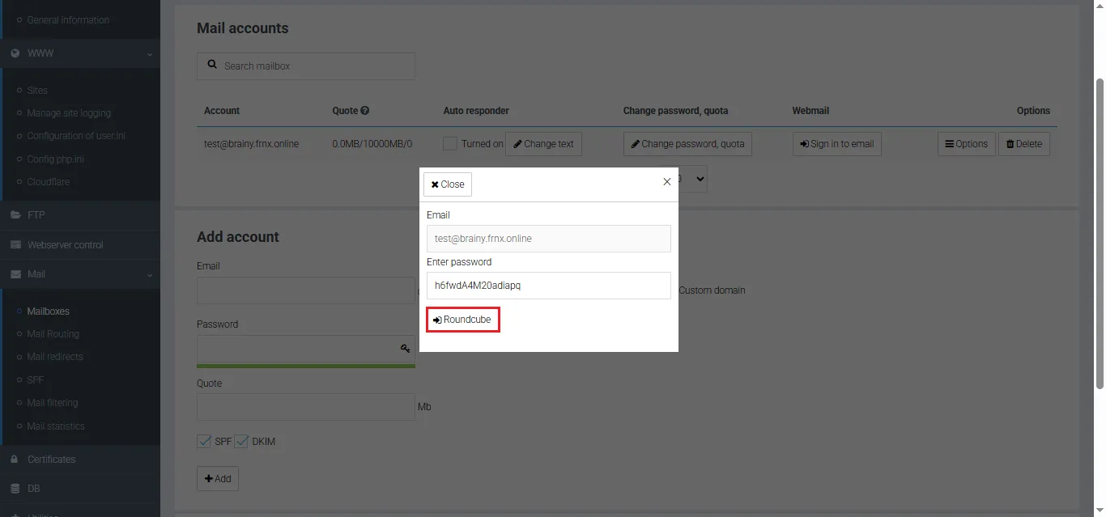Open Mail Routing in sidebar
Screen dimensions: 1106x517
(x=53, y=334)
